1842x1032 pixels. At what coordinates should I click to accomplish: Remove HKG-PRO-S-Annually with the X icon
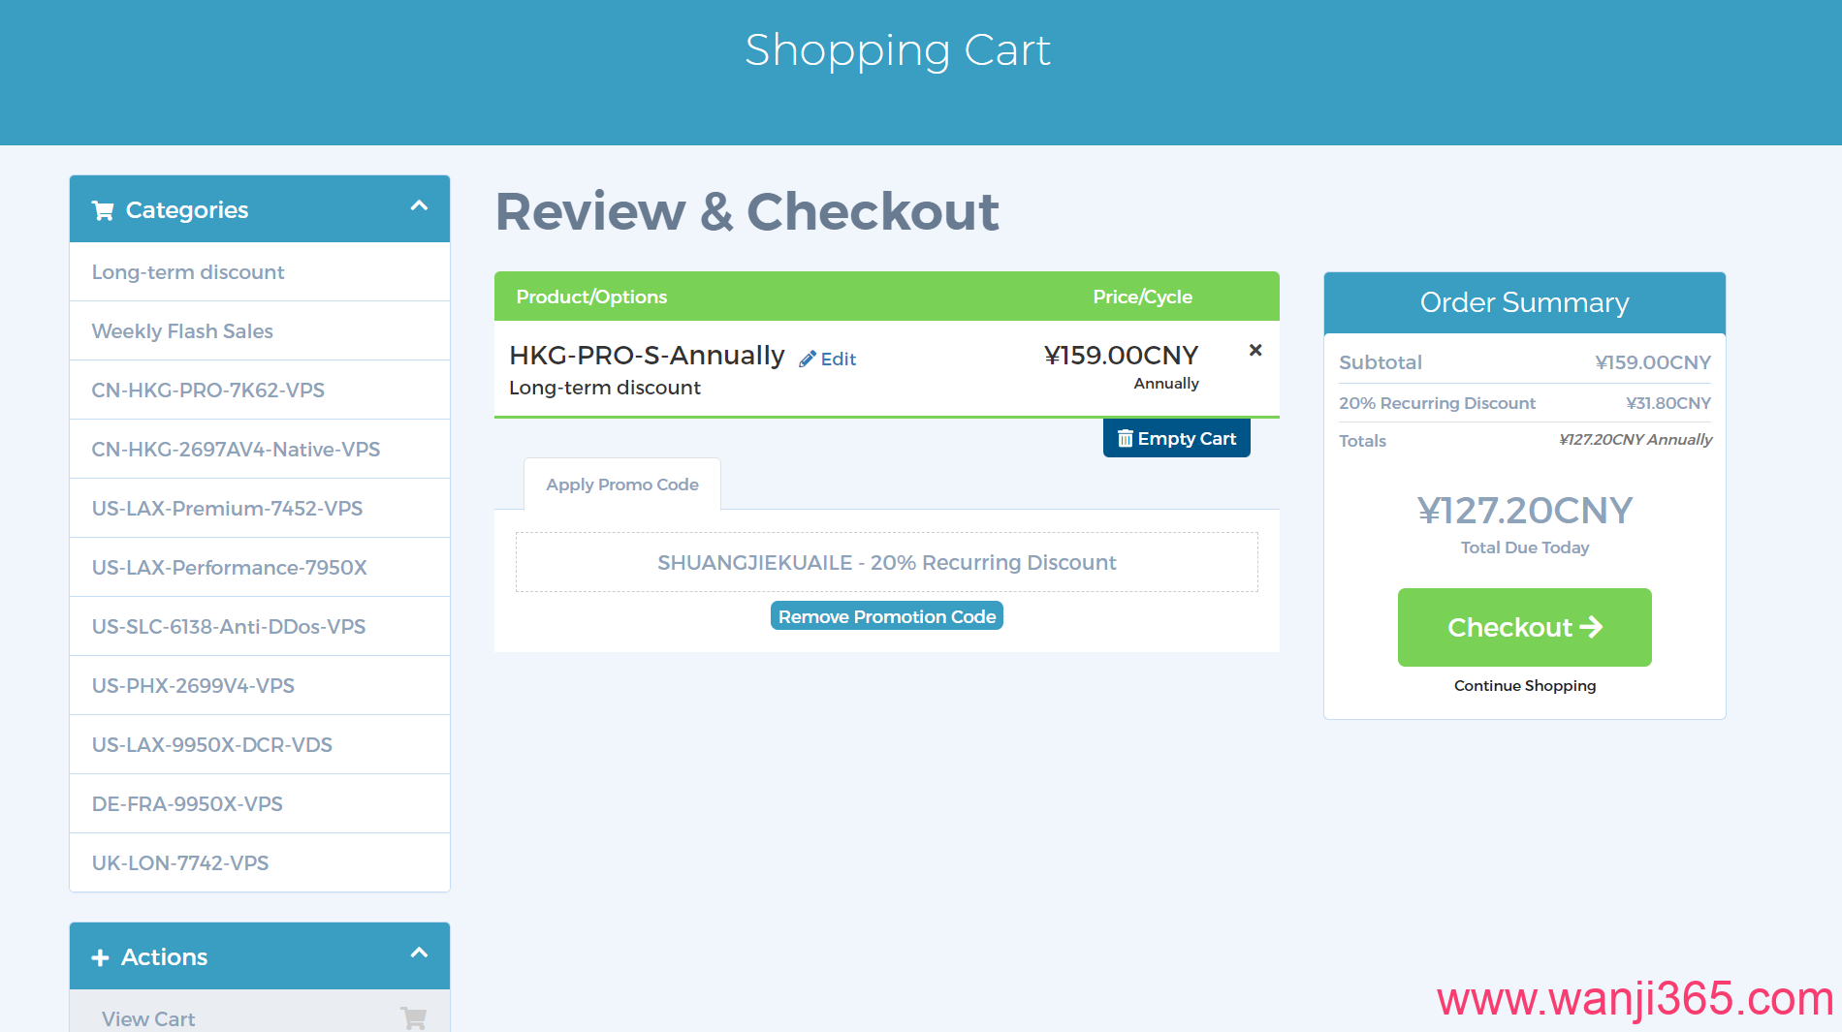(x=1255, y=350)
